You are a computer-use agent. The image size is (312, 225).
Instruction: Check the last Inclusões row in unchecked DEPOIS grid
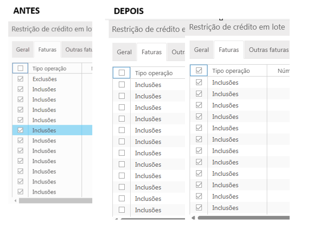pyautogui.click(x=122, y=210)
